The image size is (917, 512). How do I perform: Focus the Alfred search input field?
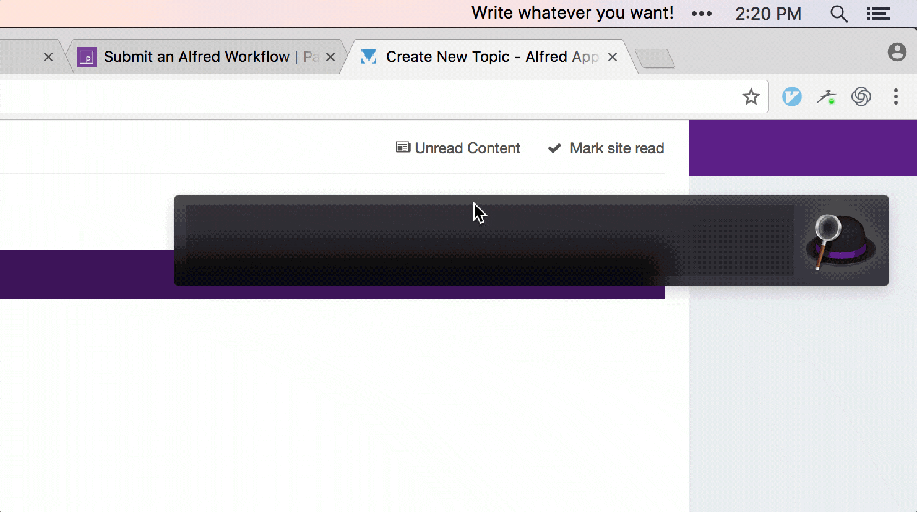489,240
